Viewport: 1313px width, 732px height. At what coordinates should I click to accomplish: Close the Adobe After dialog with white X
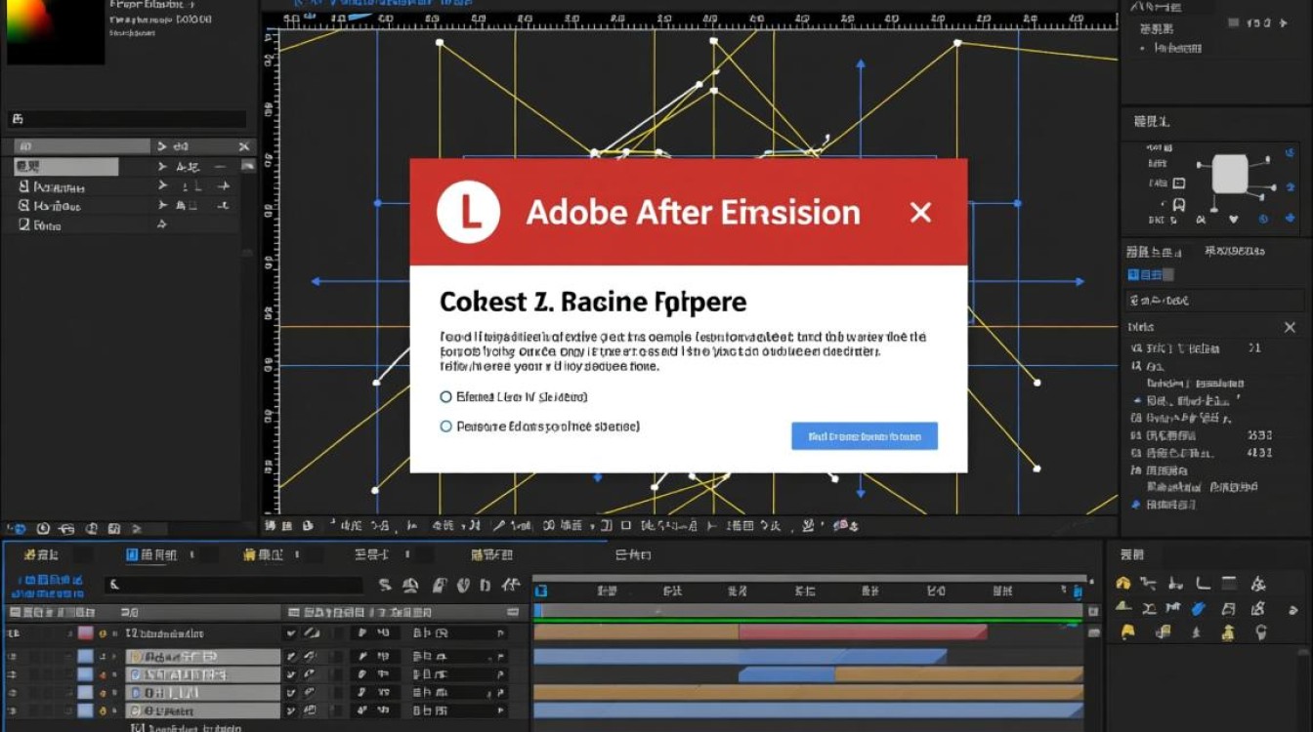tap(920, 213)
